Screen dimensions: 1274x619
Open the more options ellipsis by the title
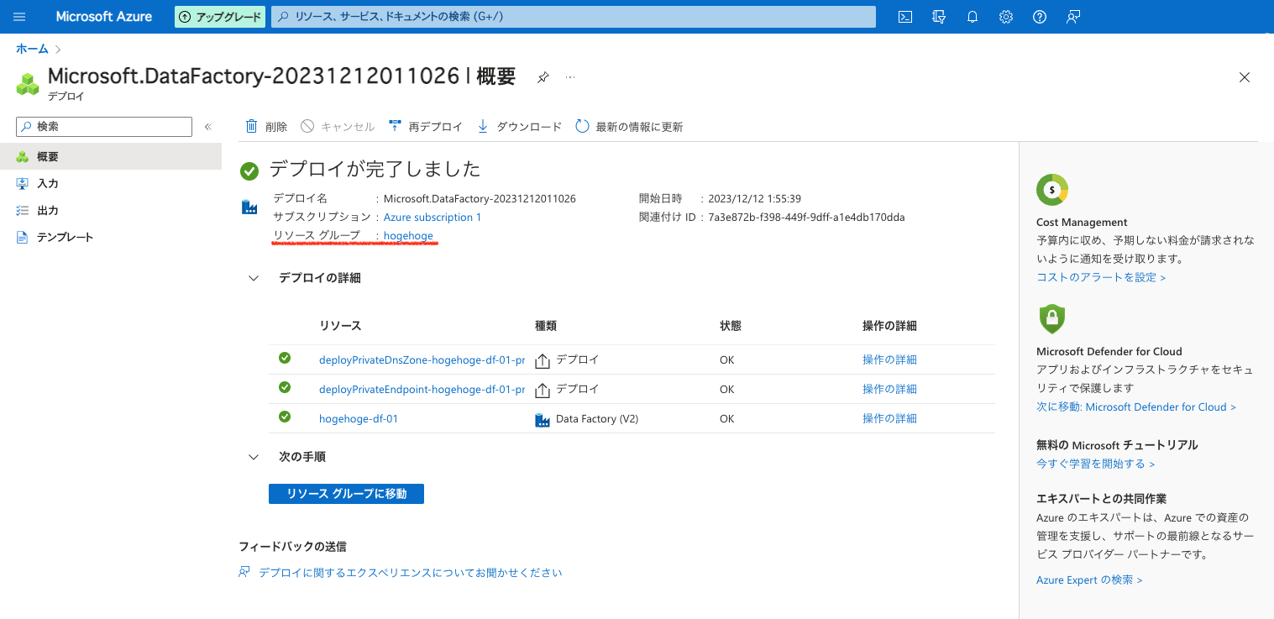pos(570,76)
